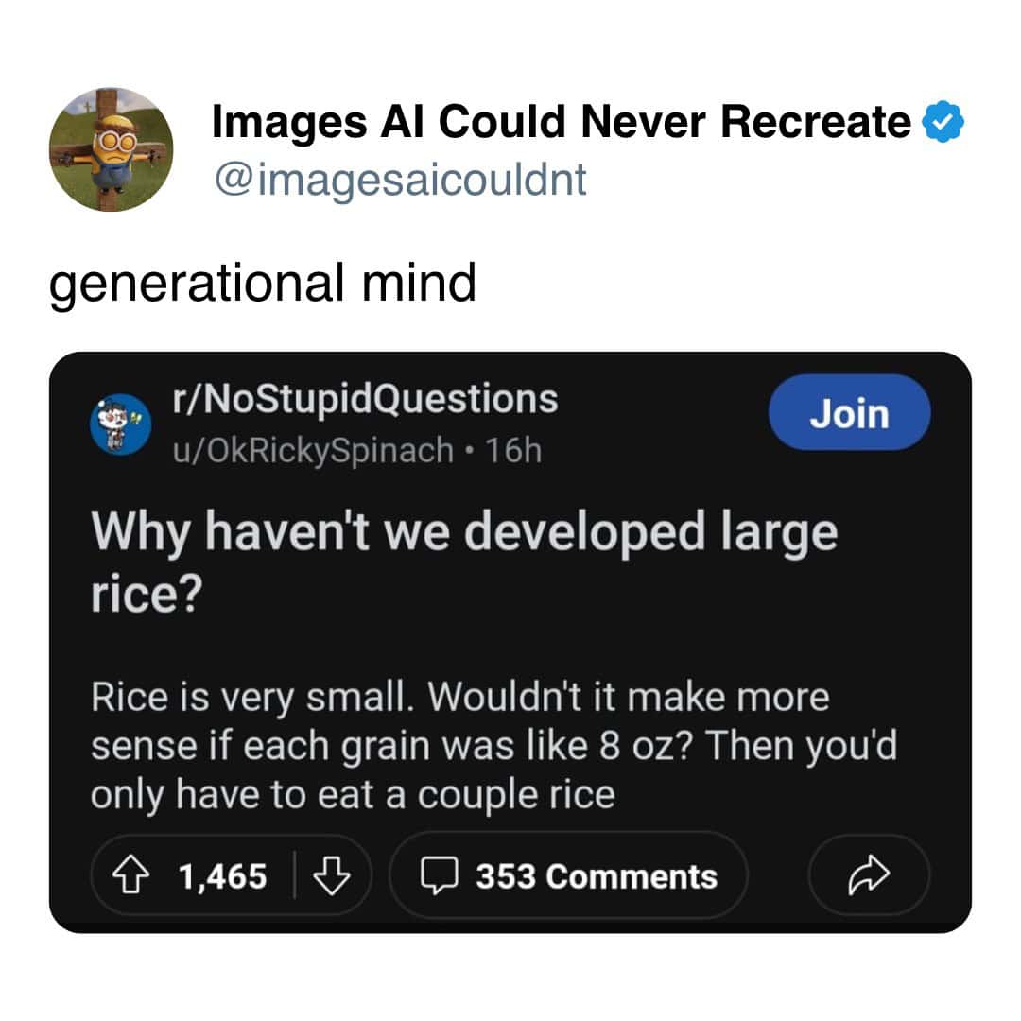1021x1021 pixels.
Task: Click the "Rice is very small" sentence
Action: (x=253, y=698)
